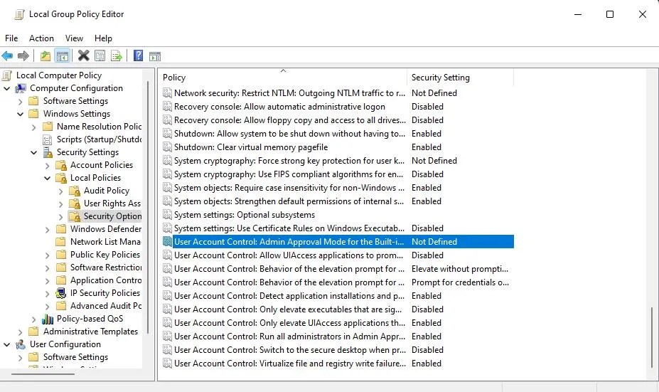Click the policy list vertical scrollbar thumb
This screenshot has height=392, width=659.
(652, 338)
